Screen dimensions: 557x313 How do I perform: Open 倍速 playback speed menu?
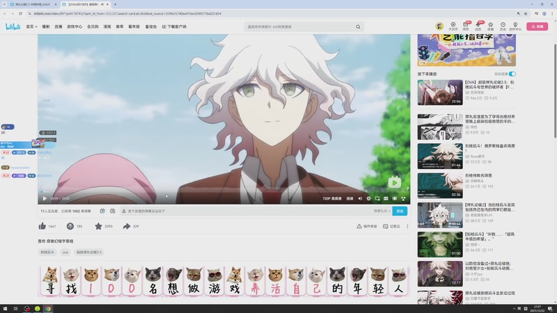tap(350, 198)
